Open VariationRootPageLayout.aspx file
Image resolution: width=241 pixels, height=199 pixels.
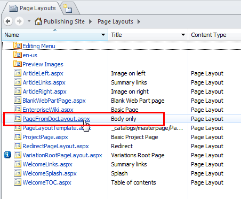tap(62, 155)
